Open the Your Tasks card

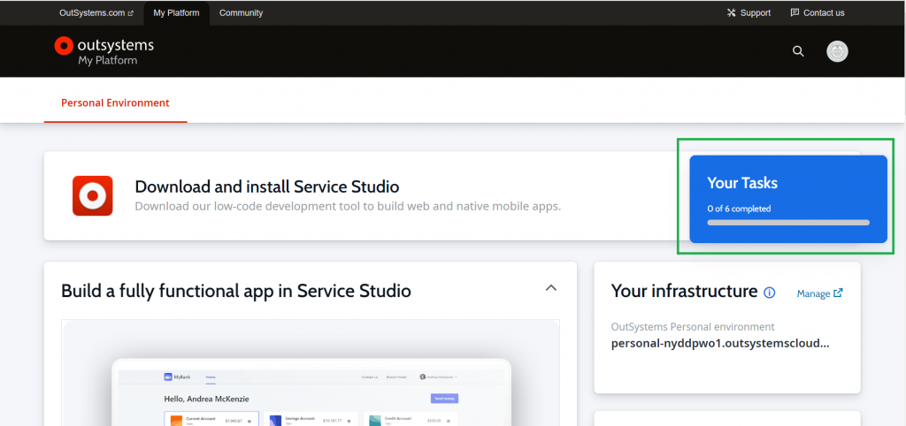788,199
